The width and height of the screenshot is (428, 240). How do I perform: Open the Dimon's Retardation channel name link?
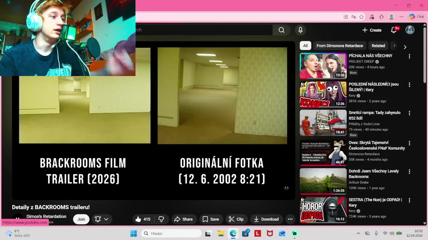(x=46, y=216)
